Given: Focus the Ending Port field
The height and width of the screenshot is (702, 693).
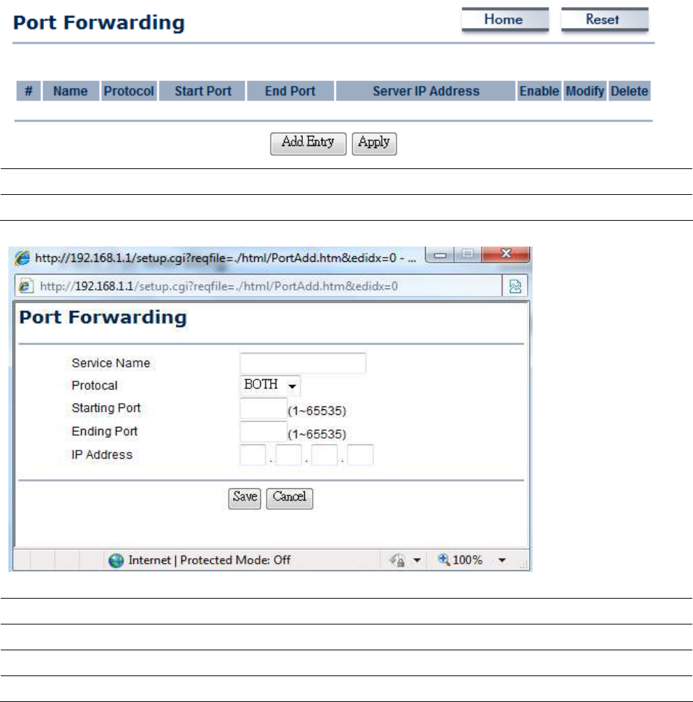Looking at the screenshot, I should coord(263,432).
